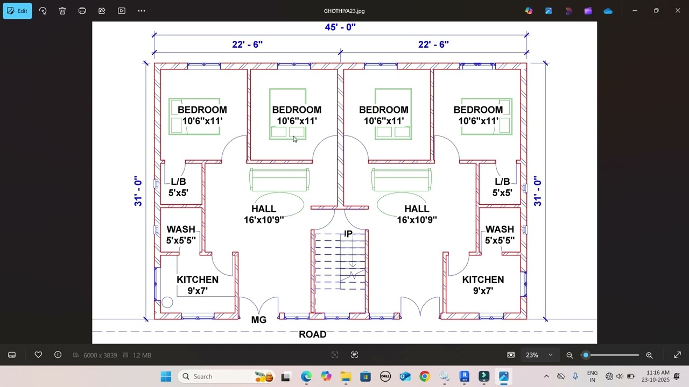Rotate the image with the rotate icon
Image resolution: width=689 pixels, height=387 pixels.
(x=43, y=11)
